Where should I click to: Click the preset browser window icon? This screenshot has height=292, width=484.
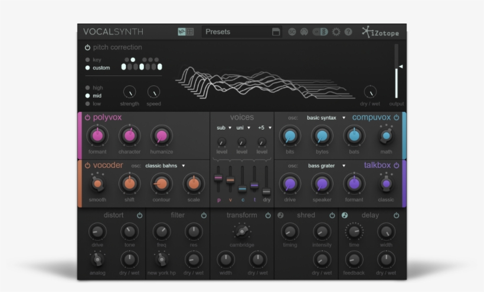tap(276, 32)
